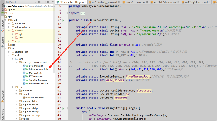Expand the apk folder
The image size is (217, 121).
coord(13,34)
